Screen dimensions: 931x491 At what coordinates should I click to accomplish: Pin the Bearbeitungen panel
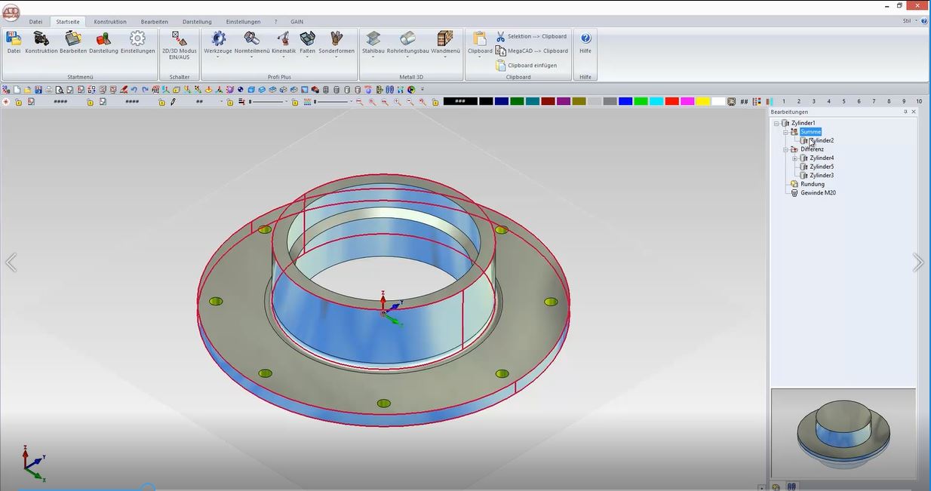[905, 112]
